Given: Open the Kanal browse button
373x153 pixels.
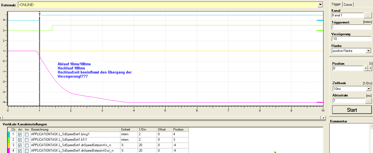Looking at the screenshot, I should [x=368, y=16].
